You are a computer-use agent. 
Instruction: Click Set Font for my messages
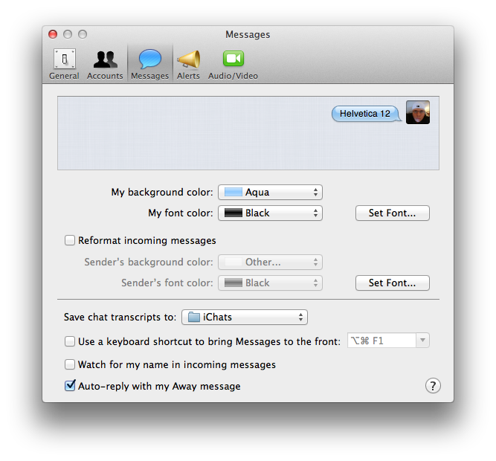tap(392, 213)
